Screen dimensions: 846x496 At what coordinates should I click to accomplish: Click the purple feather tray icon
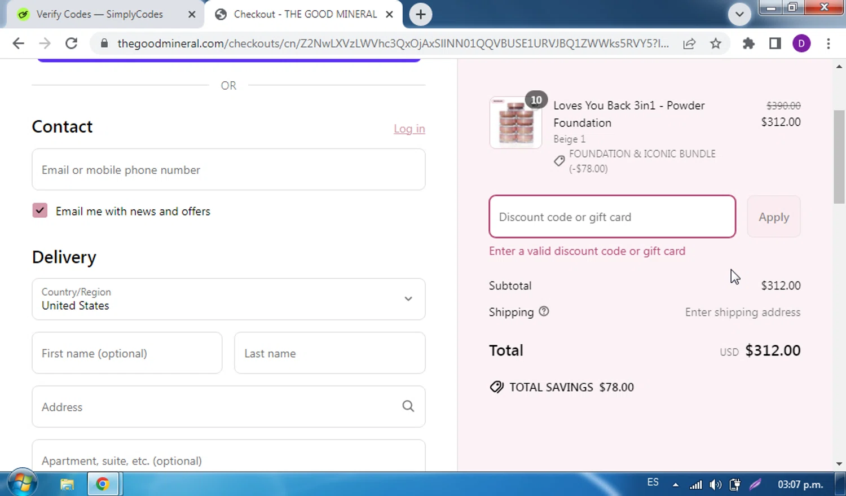pos(755,484)
